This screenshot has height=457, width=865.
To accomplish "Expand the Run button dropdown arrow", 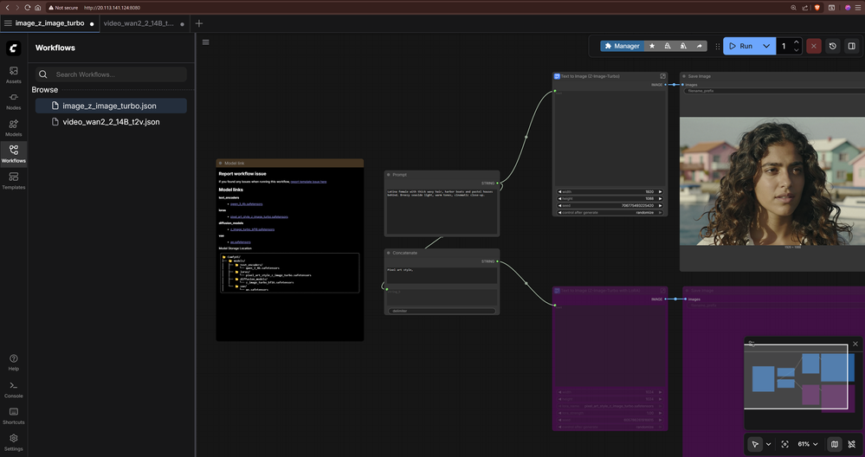I will (x=766, y=46).
